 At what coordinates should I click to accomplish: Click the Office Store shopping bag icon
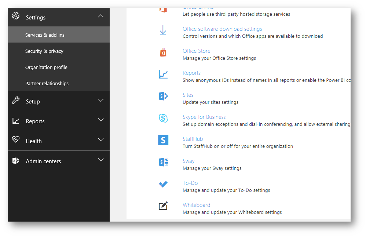[x=163, y=52]
